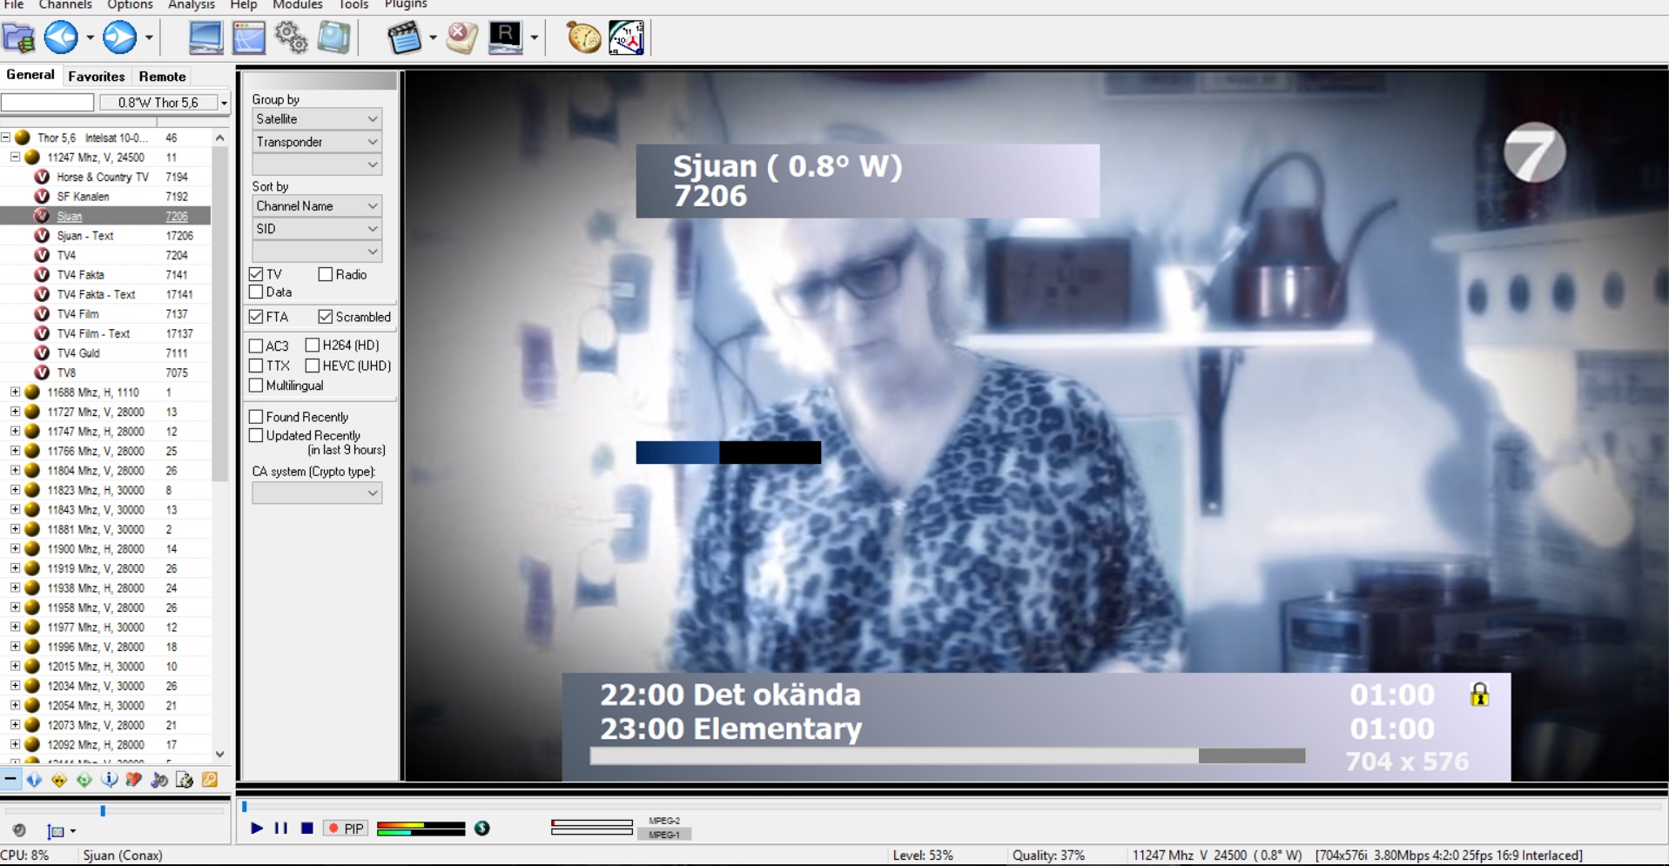
Task: Check the Found Recently option
Action: [x=256, y=417]
